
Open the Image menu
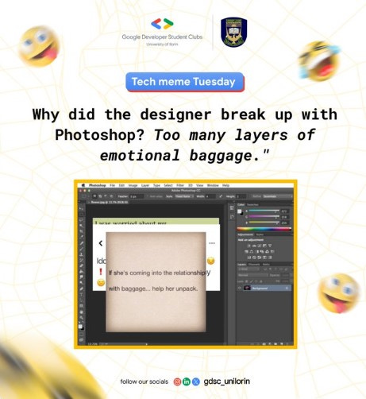(x=133, y=185)
